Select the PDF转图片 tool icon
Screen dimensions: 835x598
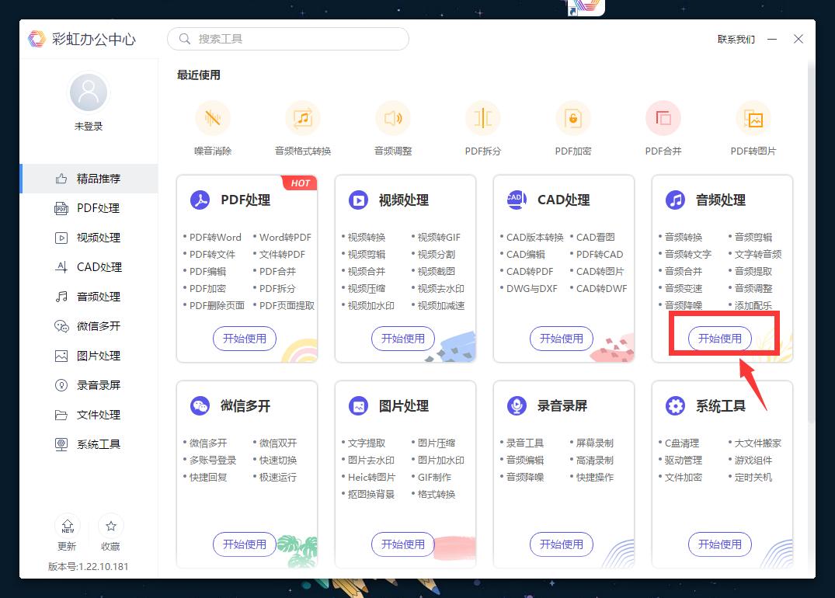coord(753,118)
